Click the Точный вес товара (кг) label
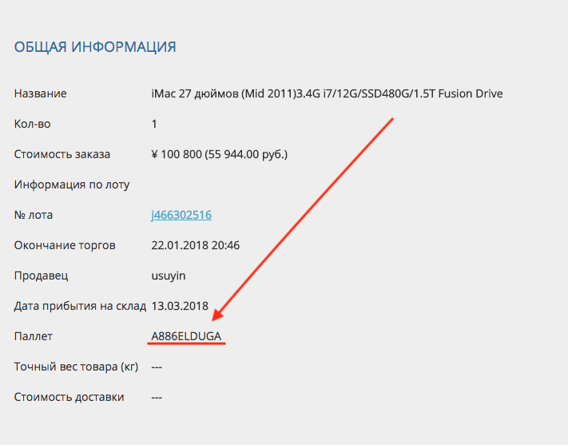 point(76,367)
